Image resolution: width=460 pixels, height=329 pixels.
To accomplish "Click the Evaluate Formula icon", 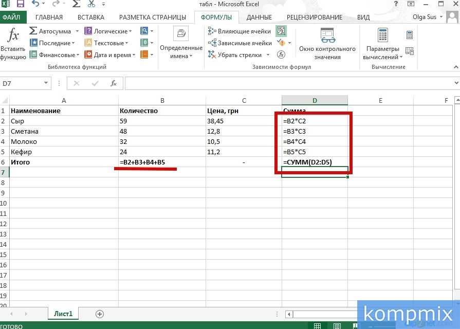I will point(281,54).
